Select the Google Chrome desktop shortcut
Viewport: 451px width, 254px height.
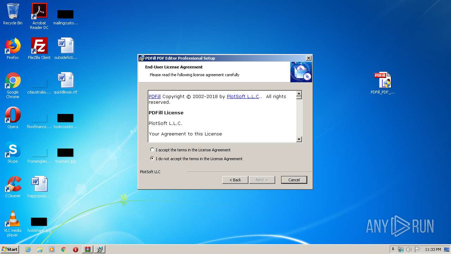click(x=13, y=85)
